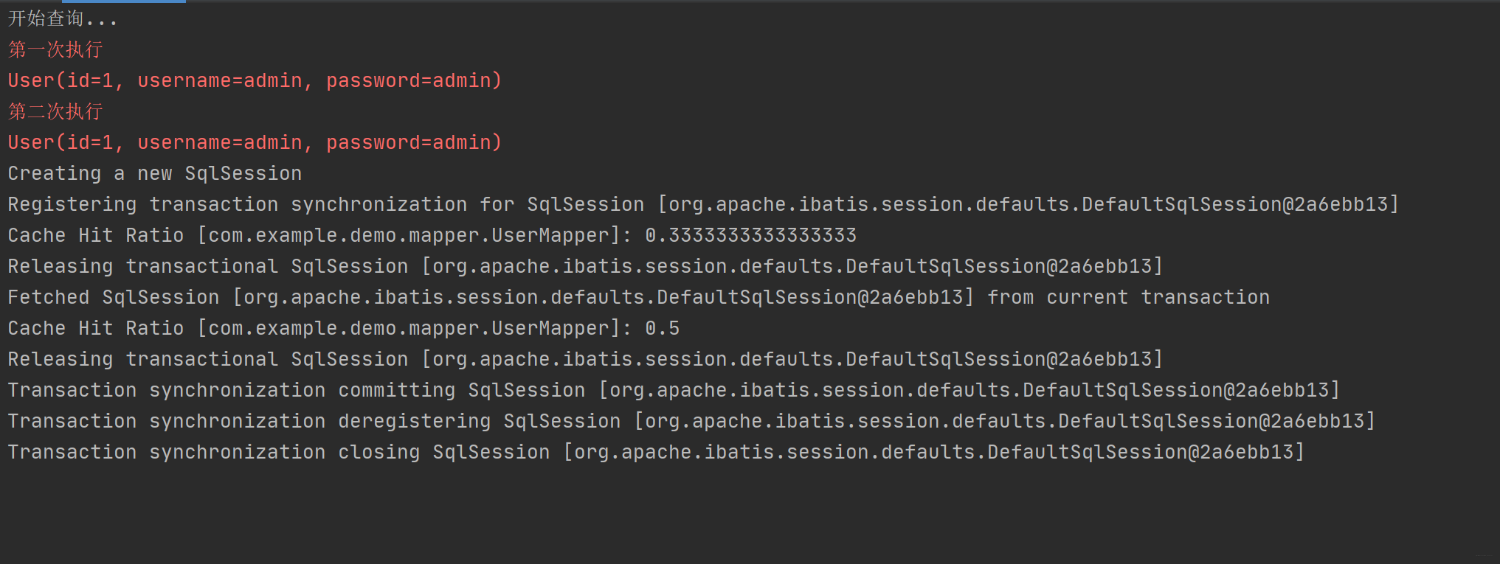Click the Cache Hit Ratio 0.5 line
Screen dimensions: 1500x564
344,328
